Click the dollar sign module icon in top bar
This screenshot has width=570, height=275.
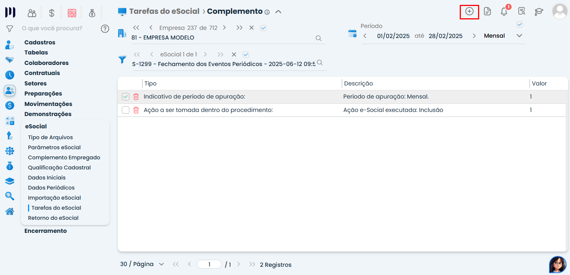pos(52,13)
